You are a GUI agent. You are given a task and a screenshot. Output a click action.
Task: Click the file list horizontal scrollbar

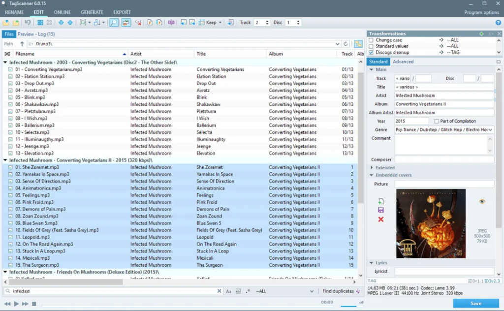pos(66,282)
